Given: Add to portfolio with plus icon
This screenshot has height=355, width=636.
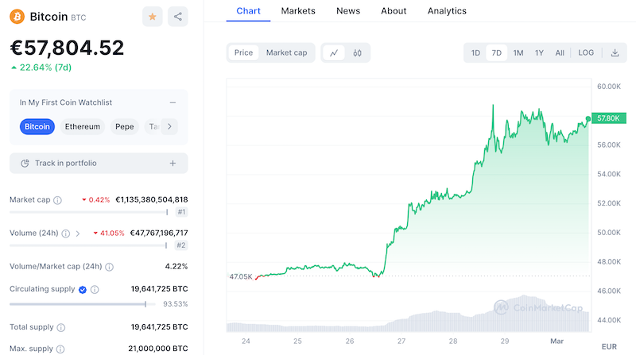Looking at the screenshot, I should tap(173, 164).
